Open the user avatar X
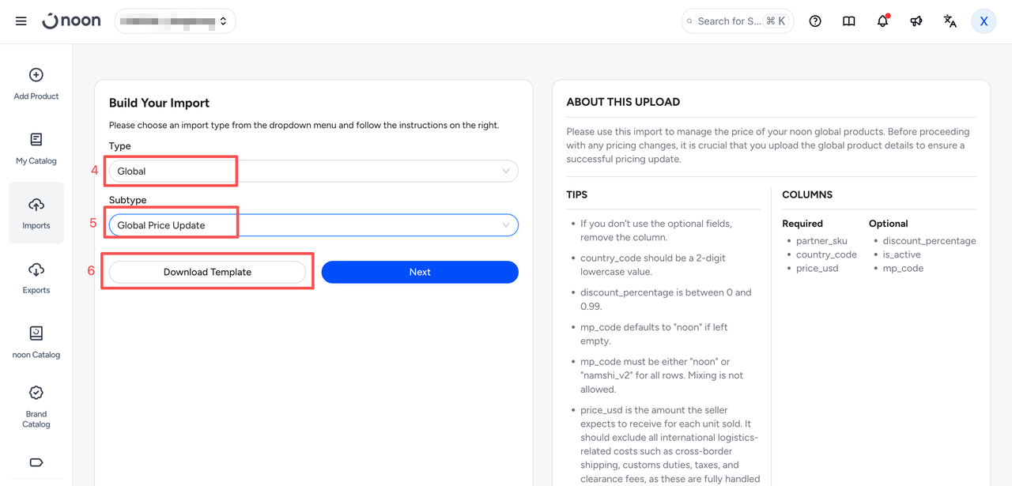 pos(984,21)
